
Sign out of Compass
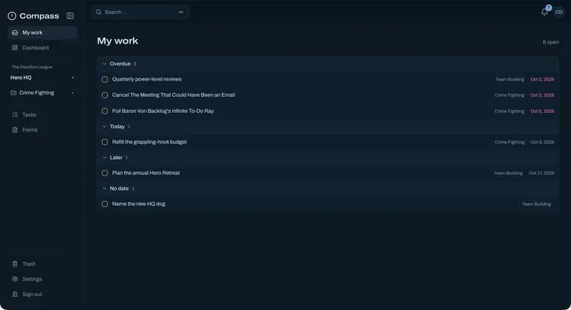pos(42,294)
